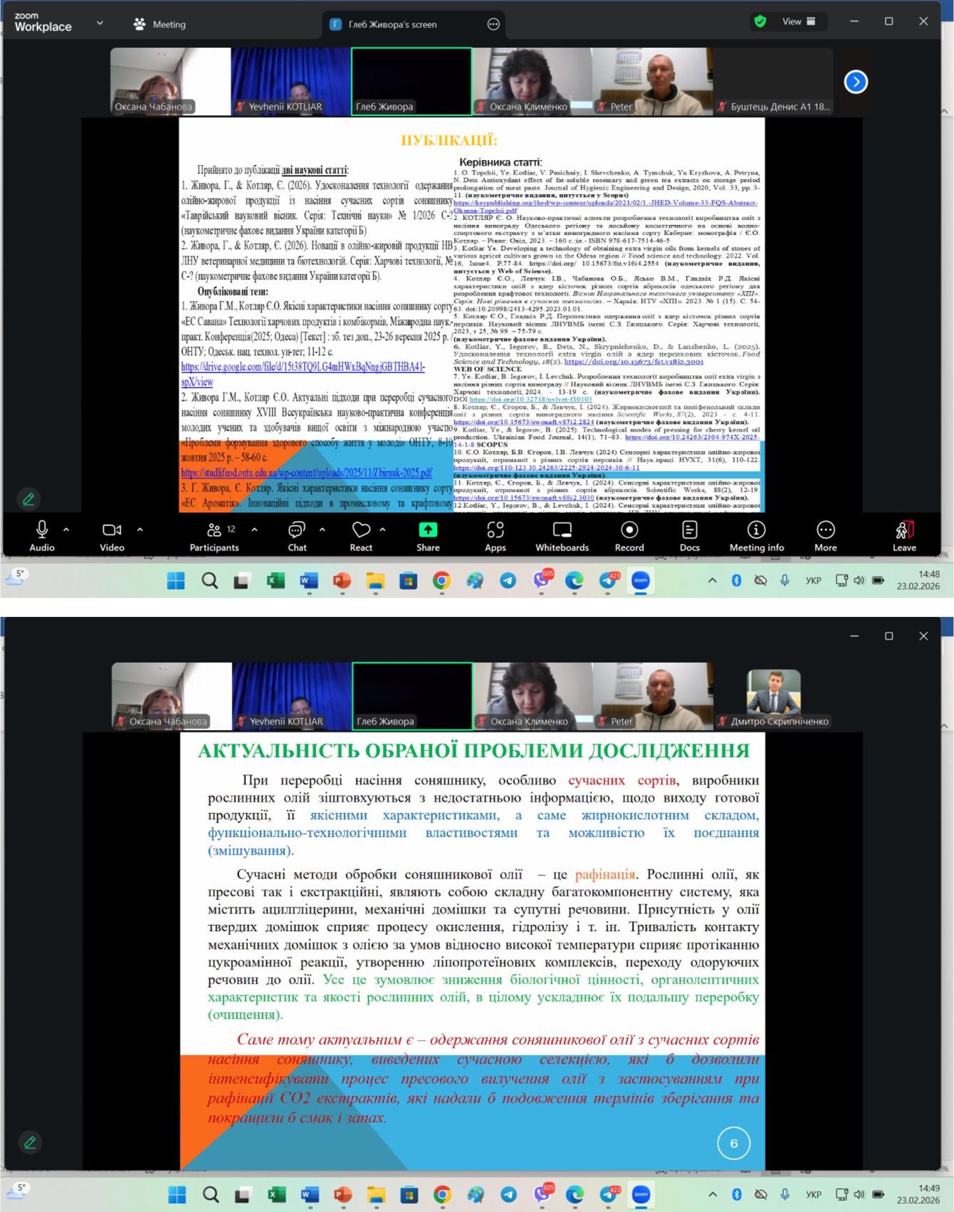Start recording with the Record button

[629, 536]
